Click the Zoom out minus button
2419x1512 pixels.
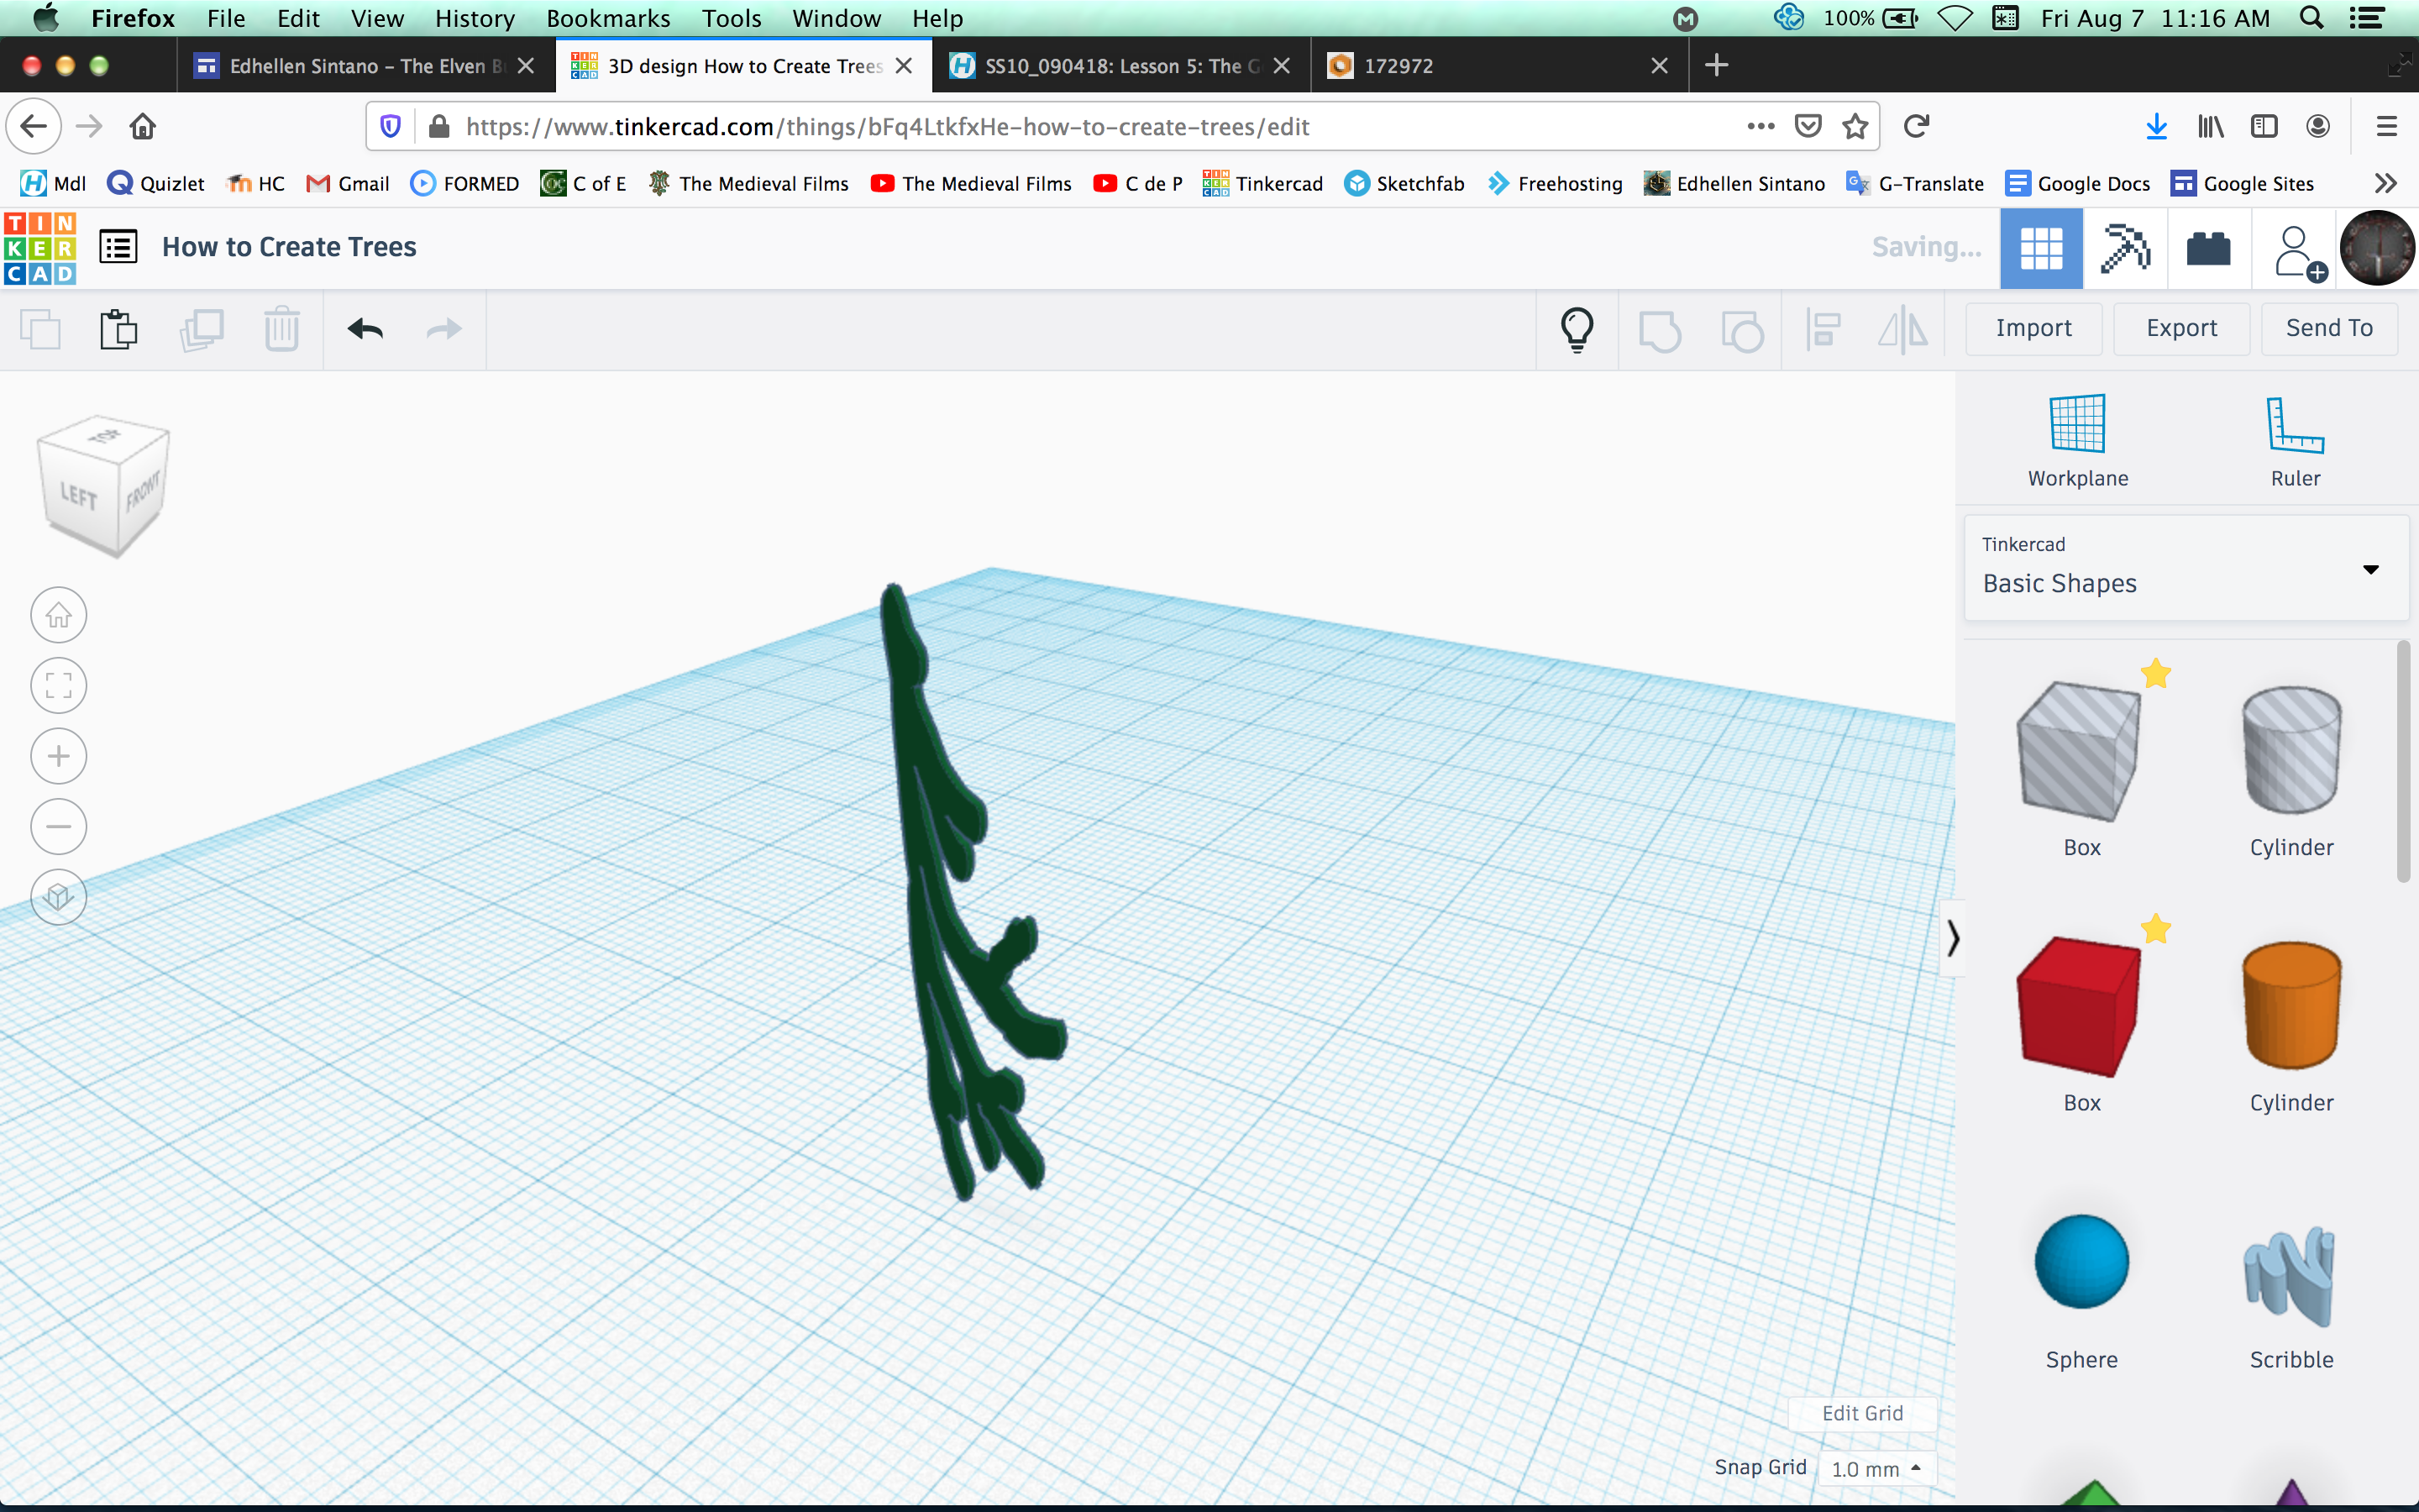tap(59, 826)
